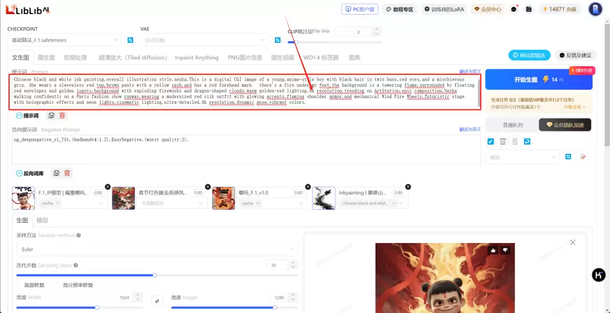
Task: Remove the 哪吒_F.1_v1.0 LoRA card
Action: coord(308,187)
